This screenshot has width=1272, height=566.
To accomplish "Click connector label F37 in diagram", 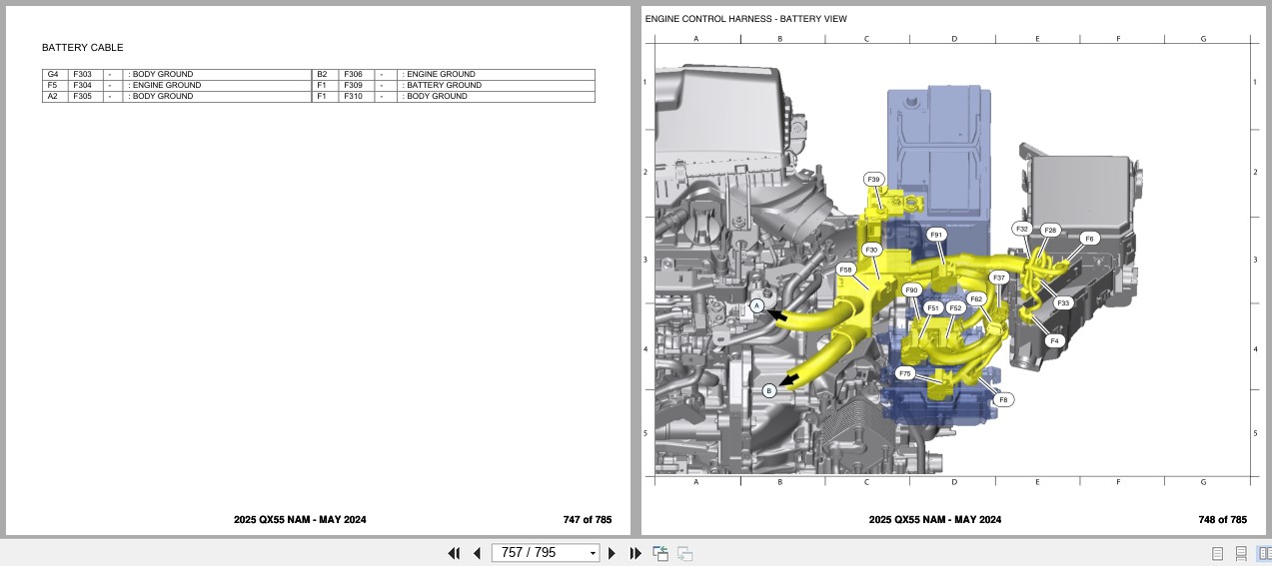I will tap(998, 278).
